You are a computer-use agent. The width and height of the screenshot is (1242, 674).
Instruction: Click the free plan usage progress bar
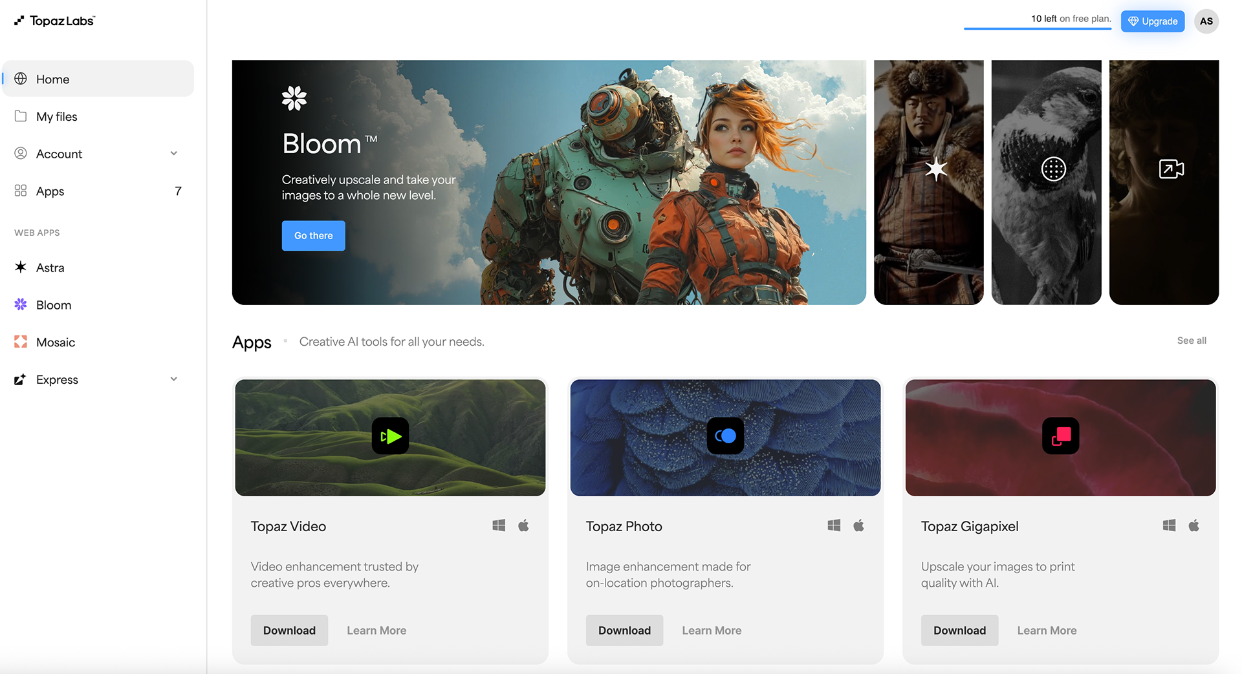(1038, 28)
